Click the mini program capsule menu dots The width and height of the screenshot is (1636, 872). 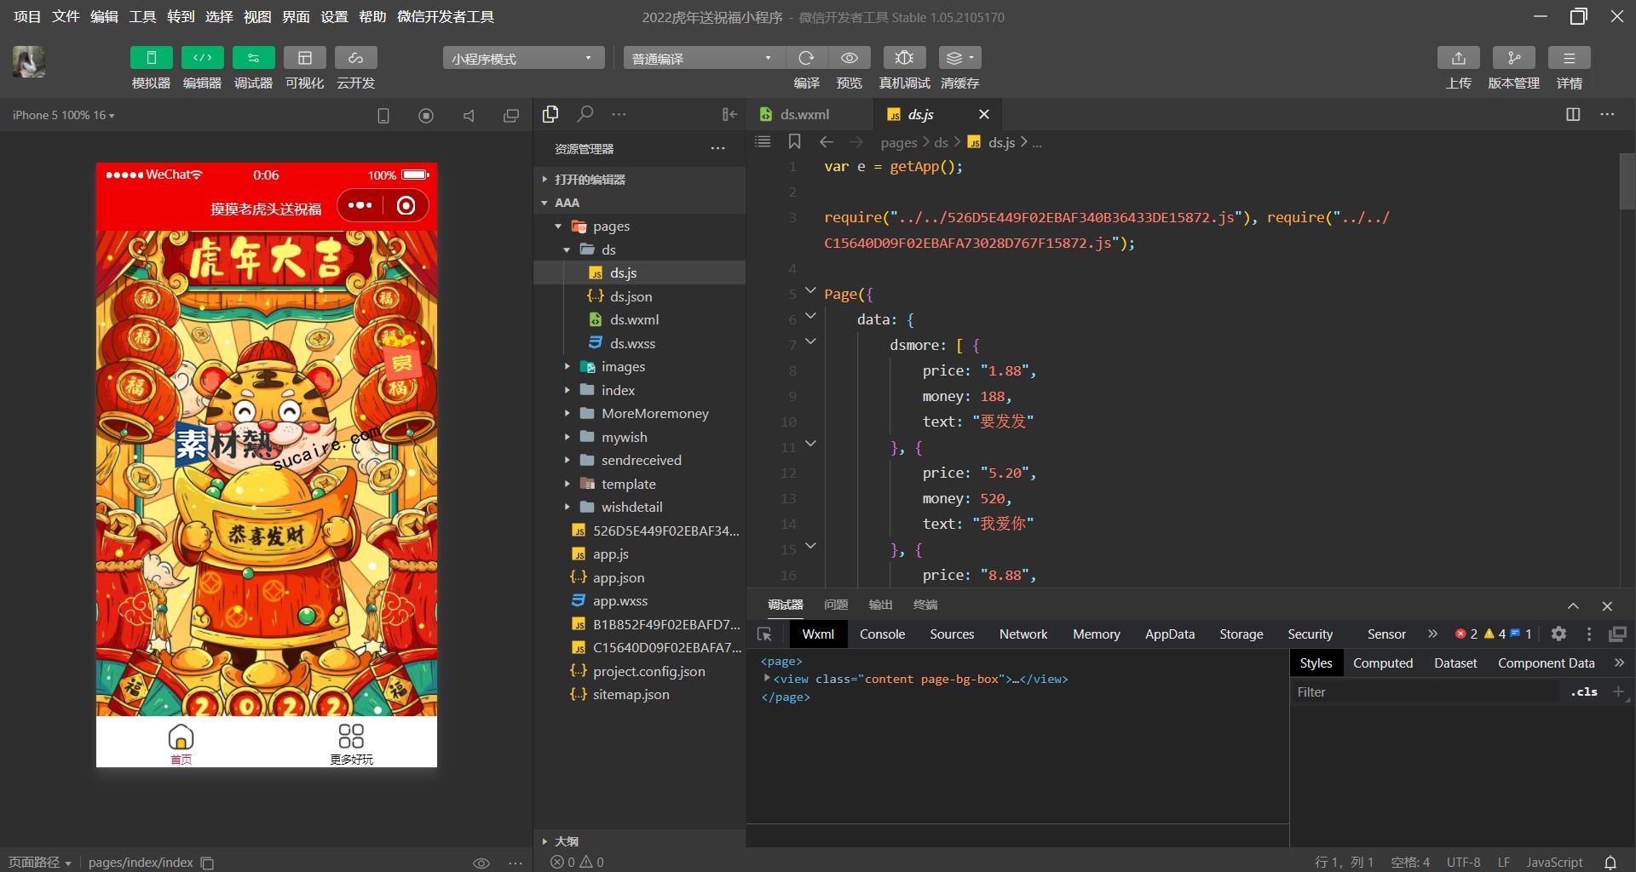point(360,205)
